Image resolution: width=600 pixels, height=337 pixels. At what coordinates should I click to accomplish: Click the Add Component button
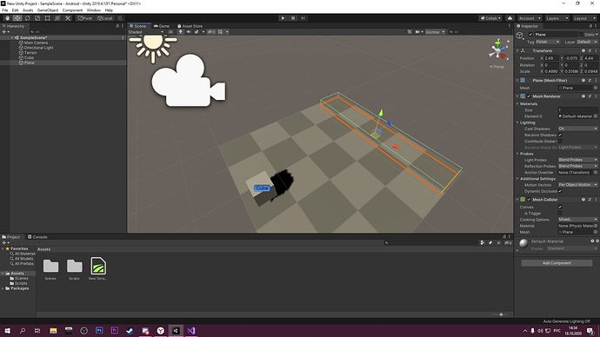click(557, 263)
